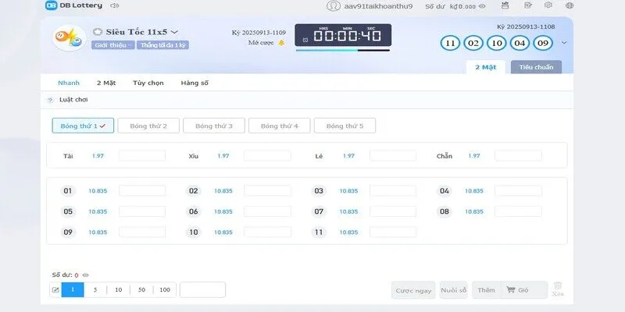
Task: Mute sound via speaker icon beside DB Lottery
Action: point(116,5)
